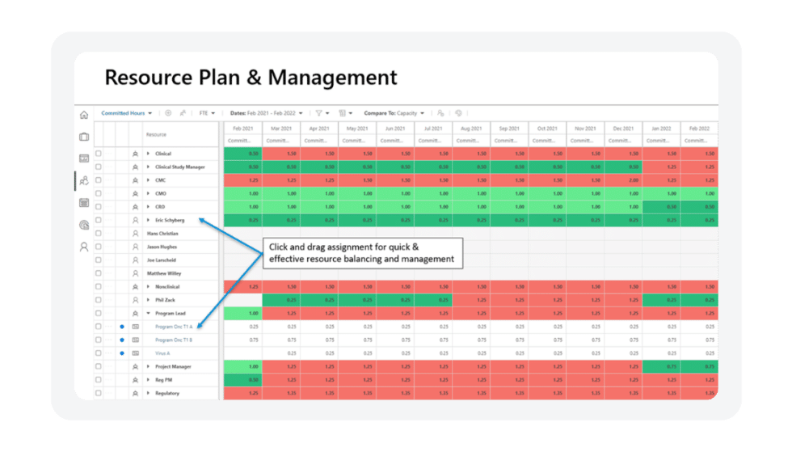
Task: Open the Compare To Capacity dropdown
Action: 394,113
